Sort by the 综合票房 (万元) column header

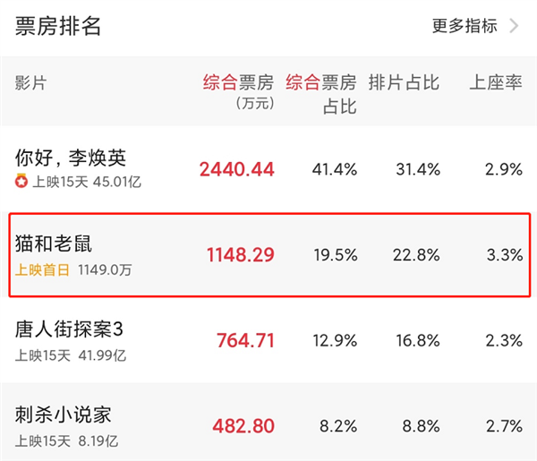click(x=237, y=91)
